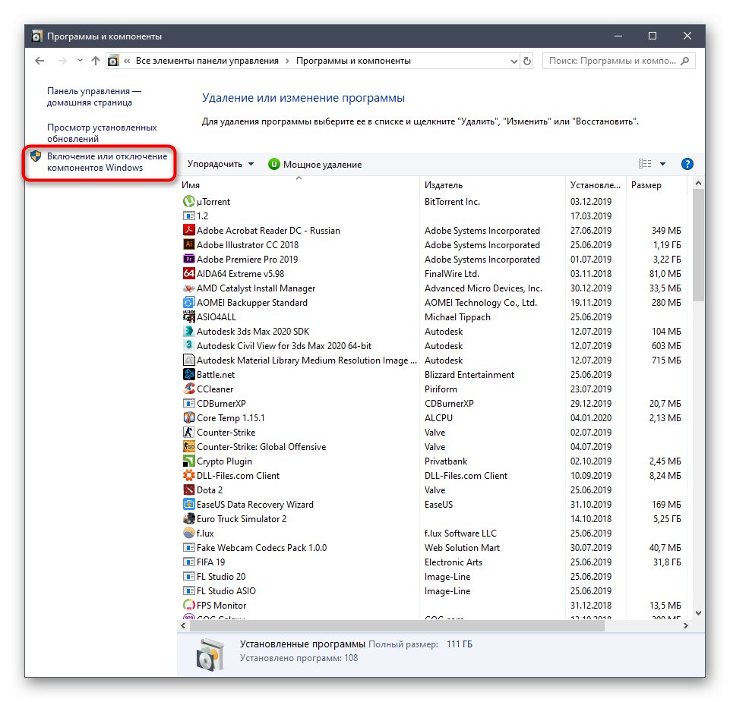Select Fake Webcam Codecs Pack 1.0.0

point(261,547)
